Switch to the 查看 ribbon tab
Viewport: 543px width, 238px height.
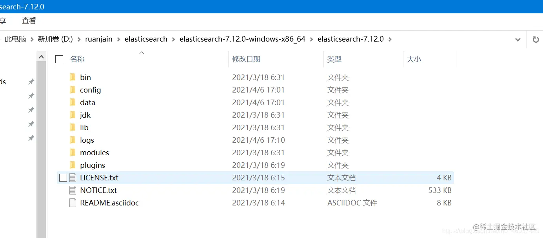[x=29, y=20]
